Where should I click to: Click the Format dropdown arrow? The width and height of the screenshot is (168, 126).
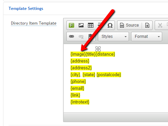pyautogui.click(x=159, y=37)
